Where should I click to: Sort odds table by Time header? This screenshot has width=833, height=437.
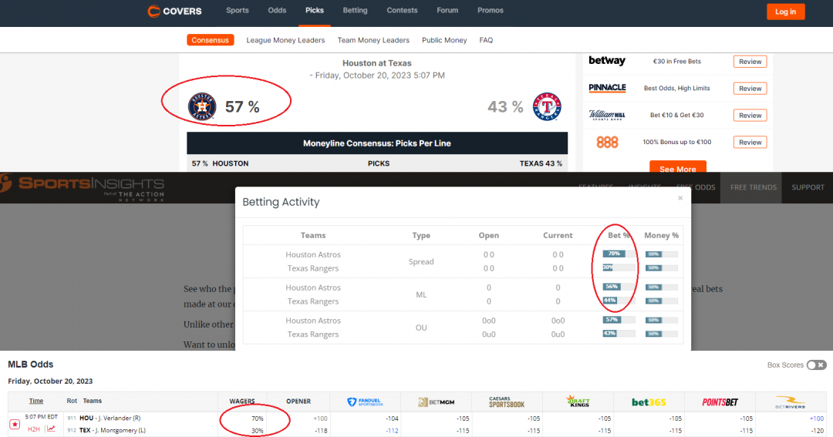(36, 401)
